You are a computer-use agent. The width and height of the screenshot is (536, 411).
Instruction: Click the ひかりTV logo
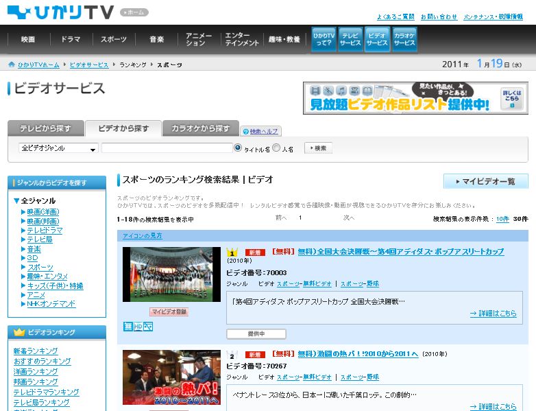pos(60,12)
